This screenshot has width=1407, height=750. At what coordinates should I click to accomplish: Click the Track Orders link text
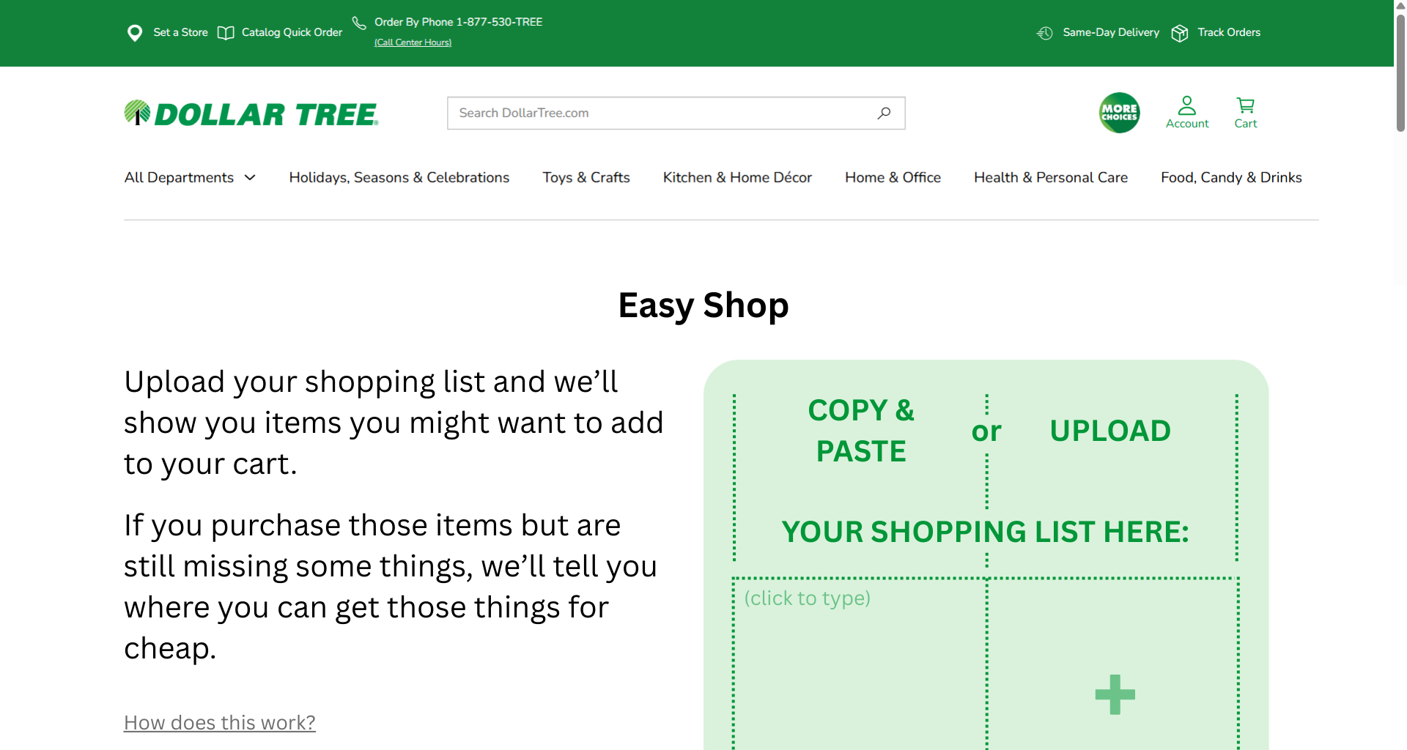(x=1229, y=32)
